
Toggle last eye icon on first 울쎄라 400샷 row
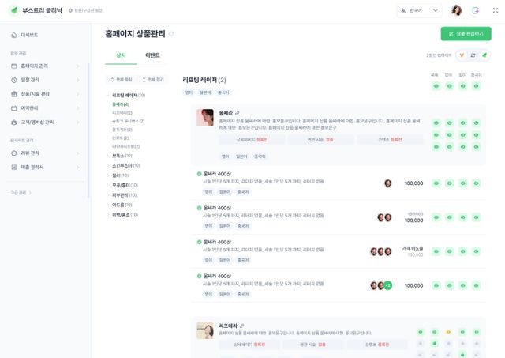(476, 183)
